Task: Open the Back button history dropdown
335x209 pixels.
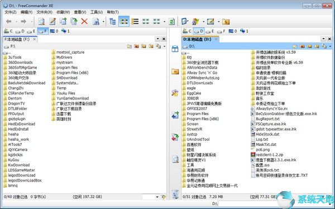Action: (x=16, y=22)
